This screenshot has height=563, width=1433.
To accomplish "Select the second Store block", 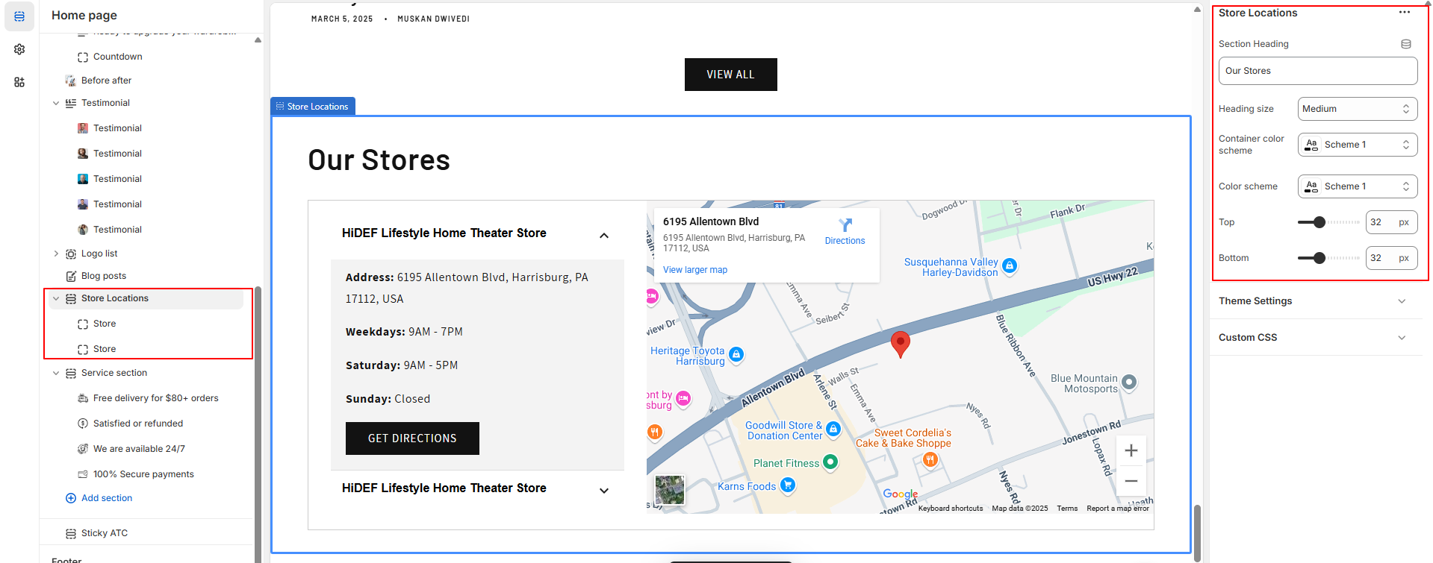I will point(105,349).
